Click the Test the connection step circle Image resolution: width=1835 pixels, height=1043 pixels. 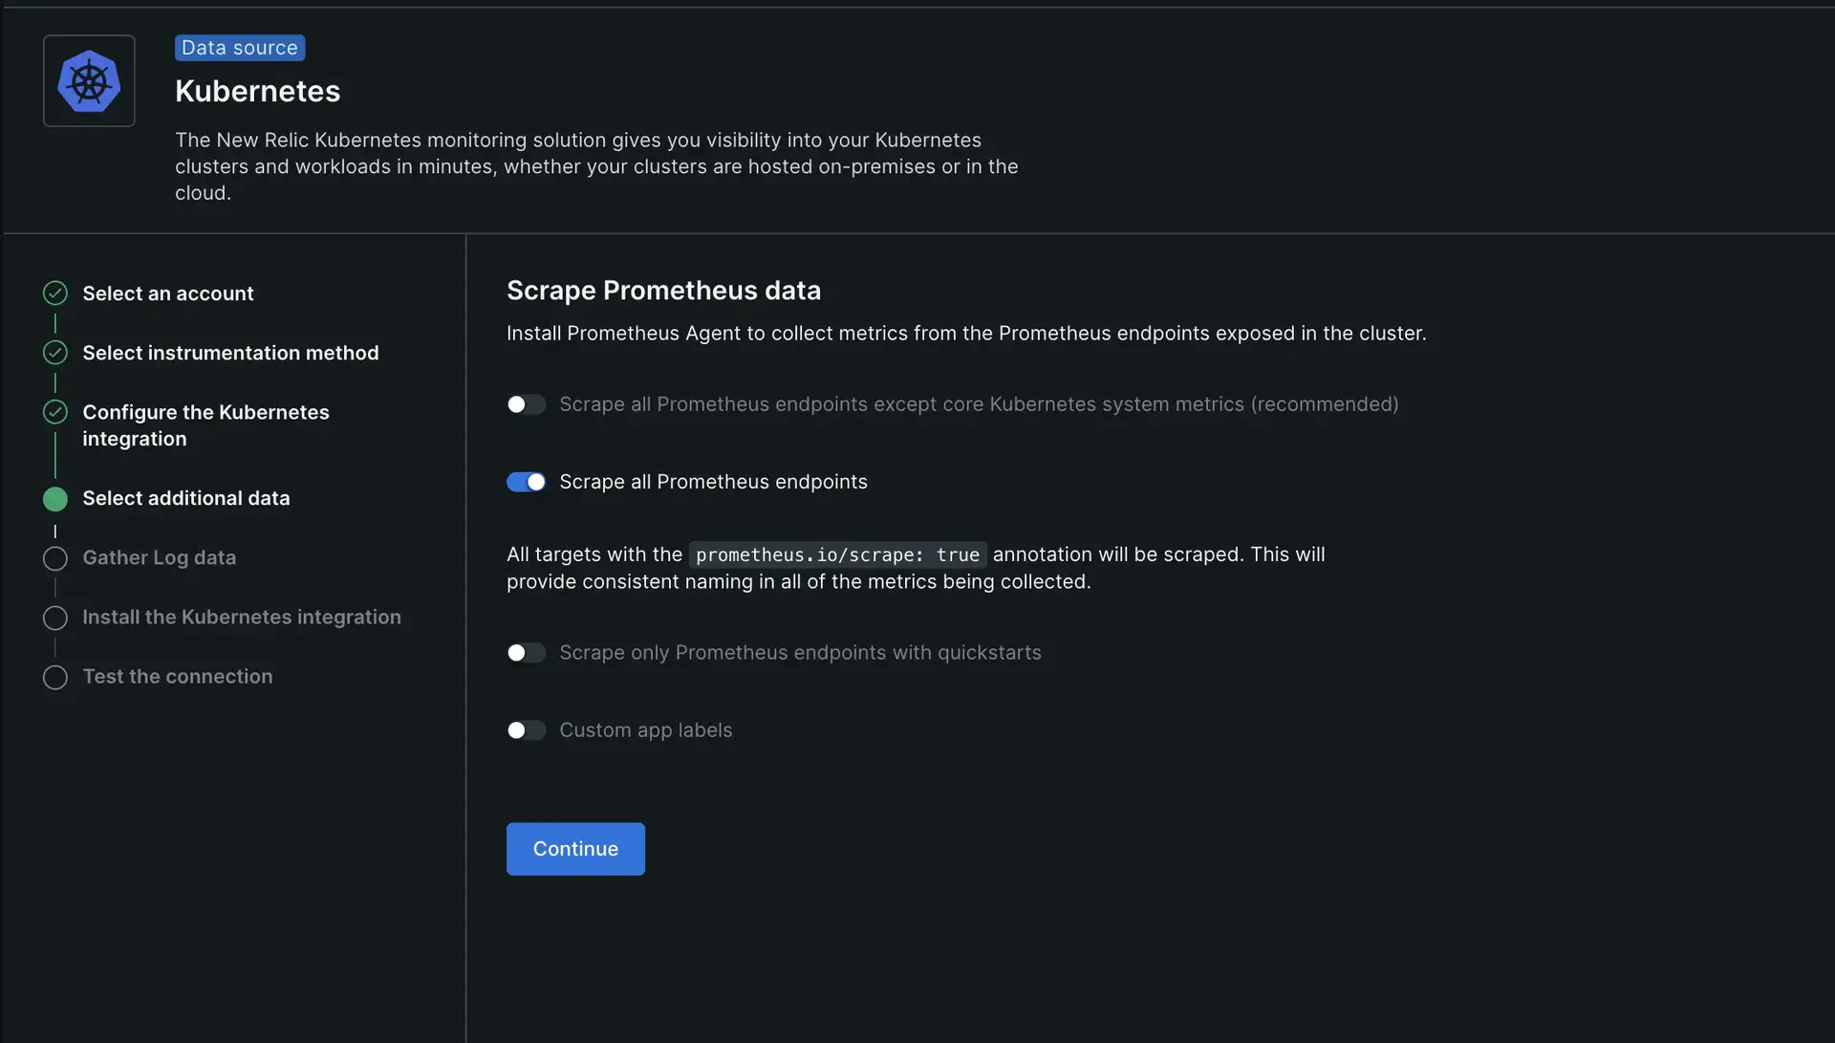pos(55,677)
